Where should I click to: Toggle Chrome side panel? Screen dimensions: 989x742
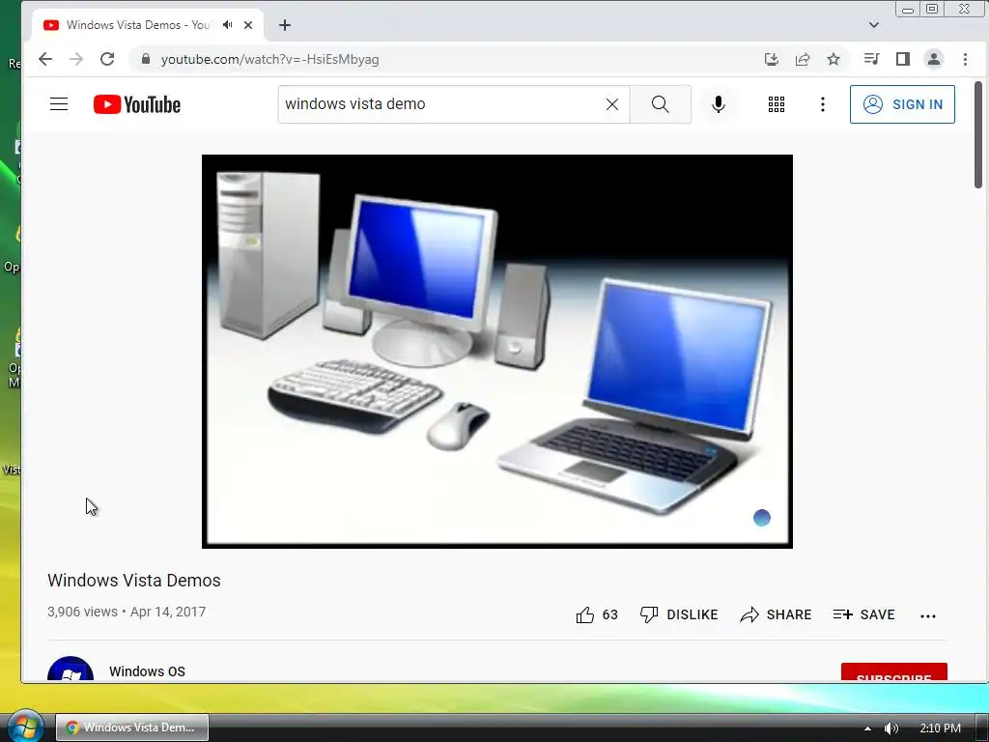[903, 59]
